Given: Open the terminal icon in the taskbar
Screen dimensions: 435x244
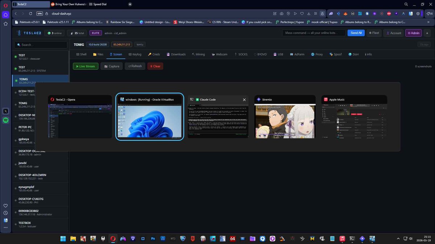Looking at the screenshot, I should point(352,239).
